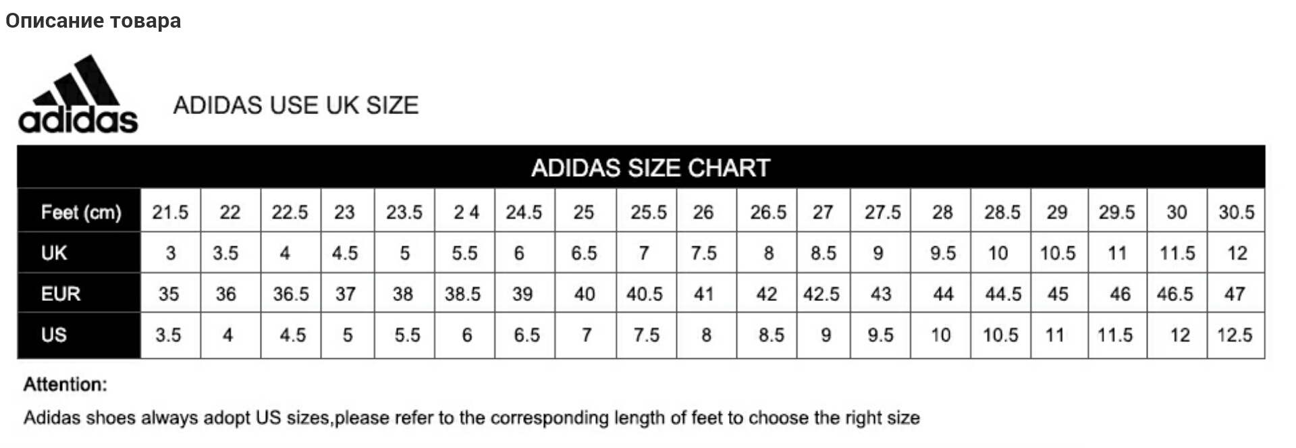1296x448 pixels.
Task: Click the 12 cell in the UK row
Action: 1237,253
